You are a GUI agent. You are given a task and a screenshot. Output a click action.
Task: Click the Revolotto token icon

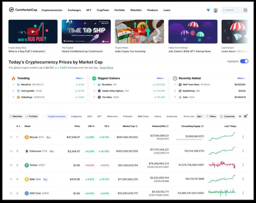[x=99, y=85]
